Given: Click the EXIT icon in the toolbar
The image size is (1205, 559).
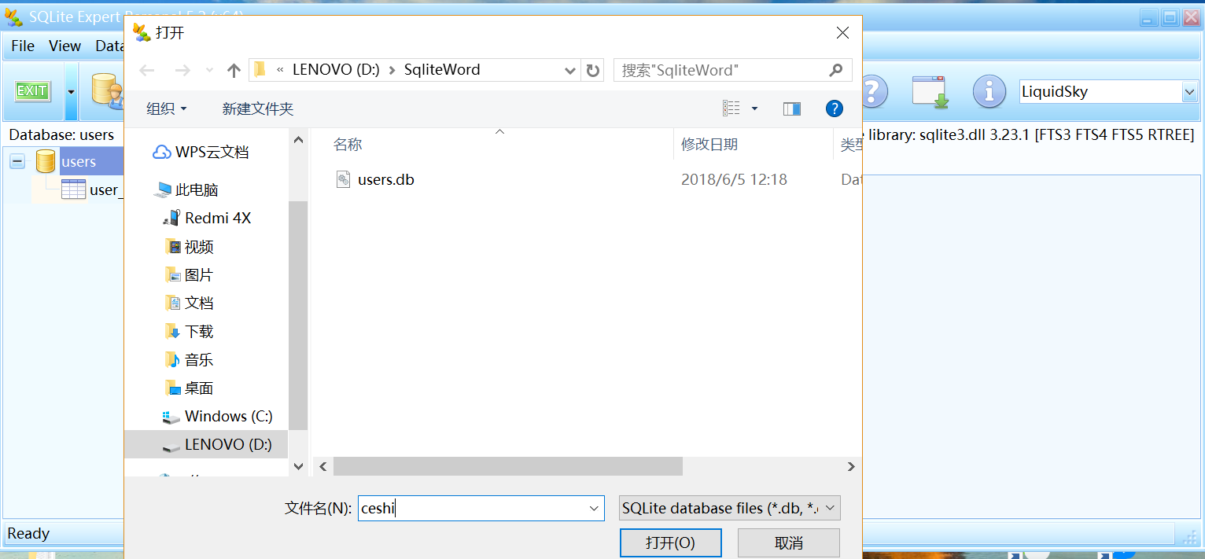Looking at the screenshot, I should [32, 90].
